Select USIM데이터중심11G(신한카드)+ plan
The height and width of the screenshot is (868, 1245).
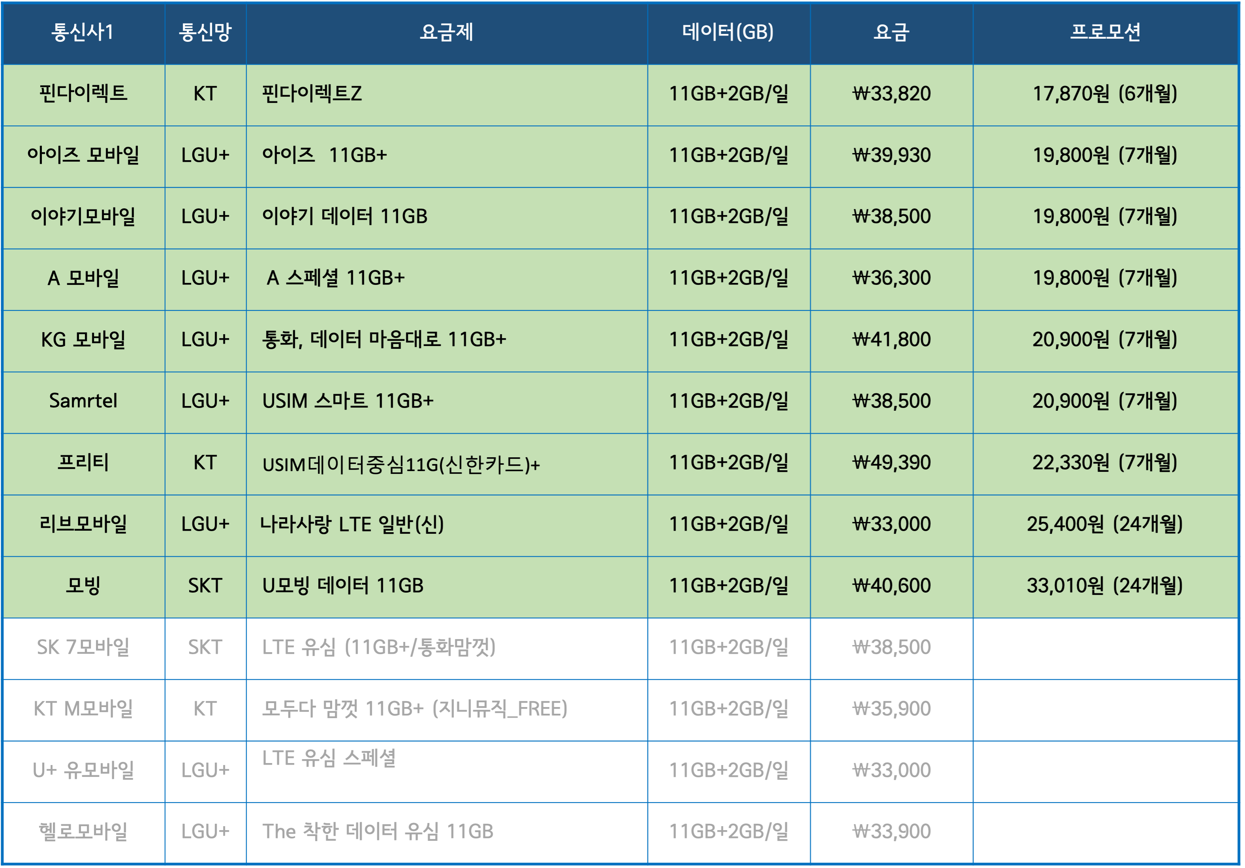tap(447, 464)
